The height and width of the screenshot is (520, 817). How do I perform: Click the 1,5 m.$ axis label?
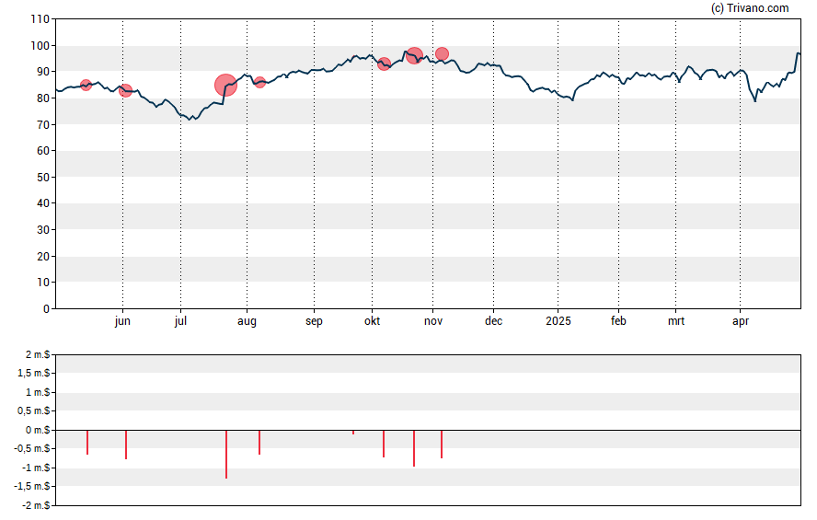click(34, 373)
